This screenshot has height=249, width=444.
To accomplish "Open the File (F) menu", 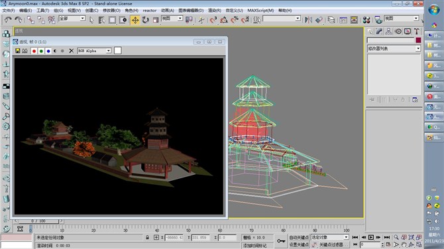I will [x=9, y=11].
